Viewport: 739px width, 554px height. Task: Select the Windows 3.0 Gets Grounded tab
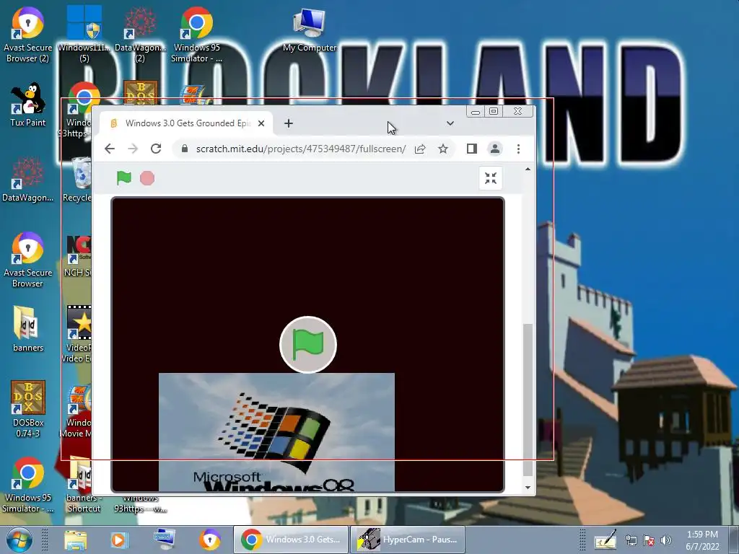[187, 123]
